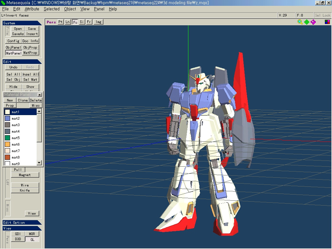
Task: Switch renderer to MQR
Action: (32, 234)
